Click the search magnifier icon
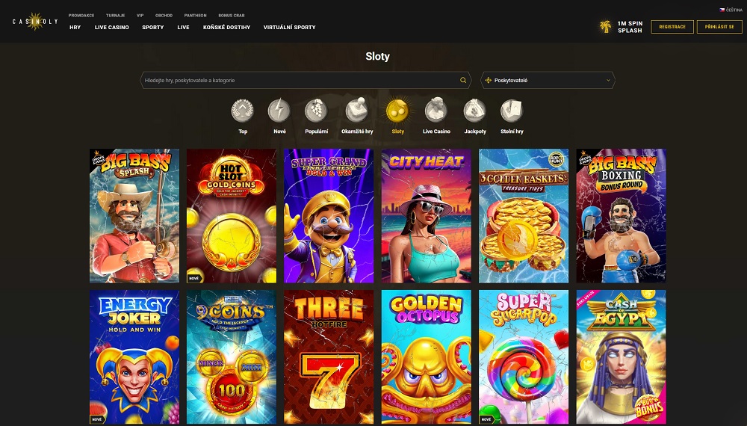The width and height of the screenshot is (747, 426). click(x=463, y=81)
